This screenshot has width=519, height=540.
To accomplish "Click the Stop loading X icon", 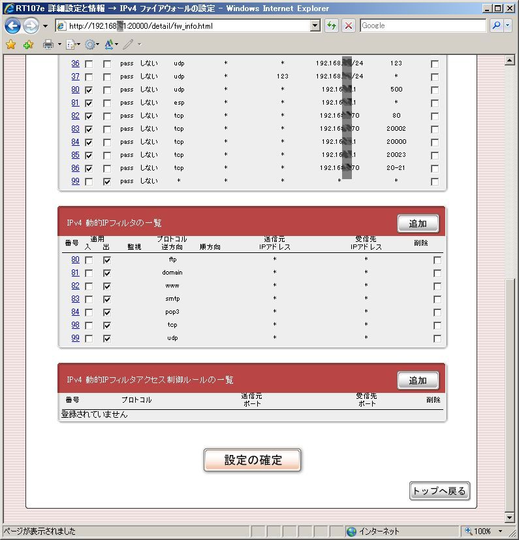I will point(349,26).
